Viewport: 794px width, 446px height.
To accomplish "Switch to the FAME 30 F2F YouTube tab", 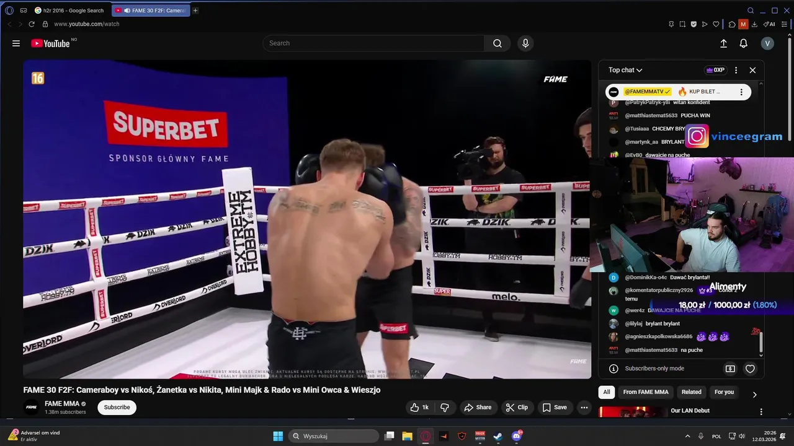I will [151, 11].
